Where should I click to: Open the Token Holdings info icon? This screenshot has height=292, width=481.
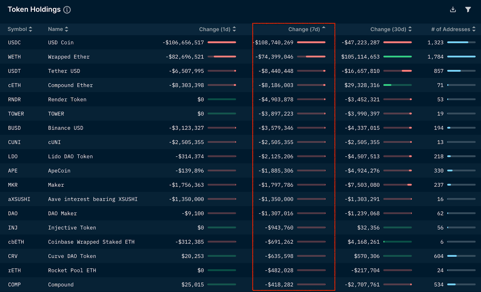click(67, 10)
